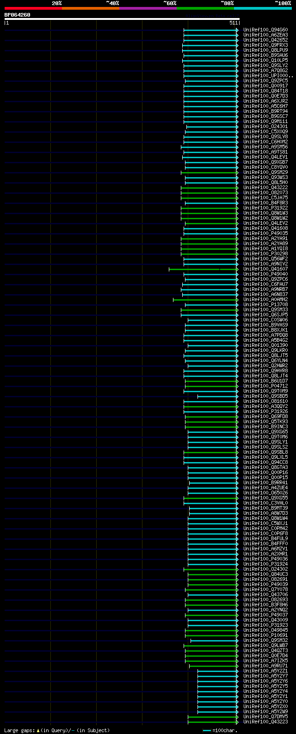Select label UniRef100_B4FFF0
Viewport: 296px width, 734px height.
pyautogui.click(x=265, y=543)
